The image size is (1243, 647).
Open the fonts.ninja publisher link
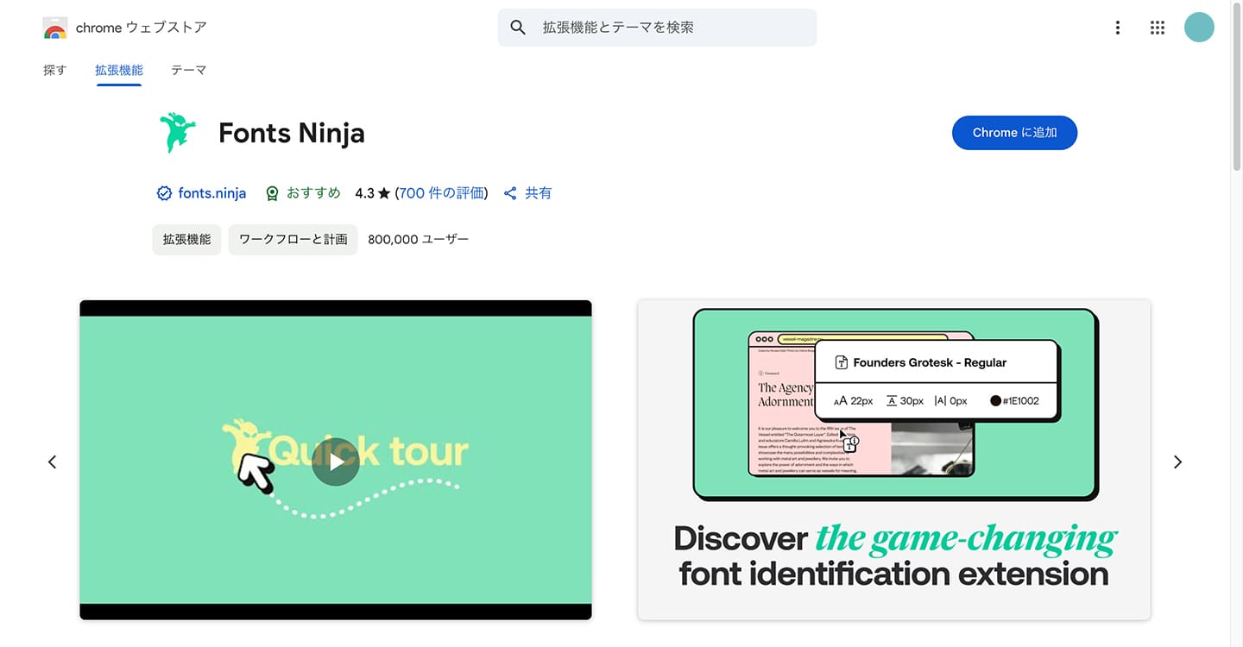click(x=212, y=193)
